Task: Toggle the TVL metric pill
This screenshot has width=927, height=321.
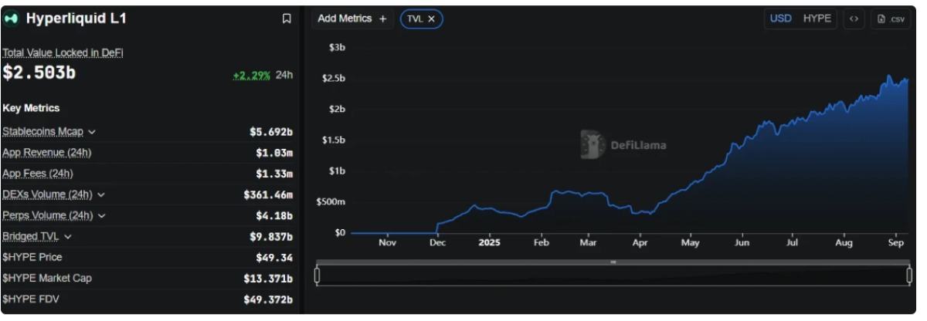Action: [x=421, y=19]
